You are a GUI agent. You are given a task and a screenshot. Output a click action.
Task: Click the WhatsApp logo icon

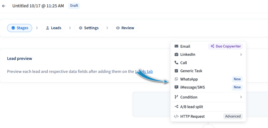[x=176, y=79]
